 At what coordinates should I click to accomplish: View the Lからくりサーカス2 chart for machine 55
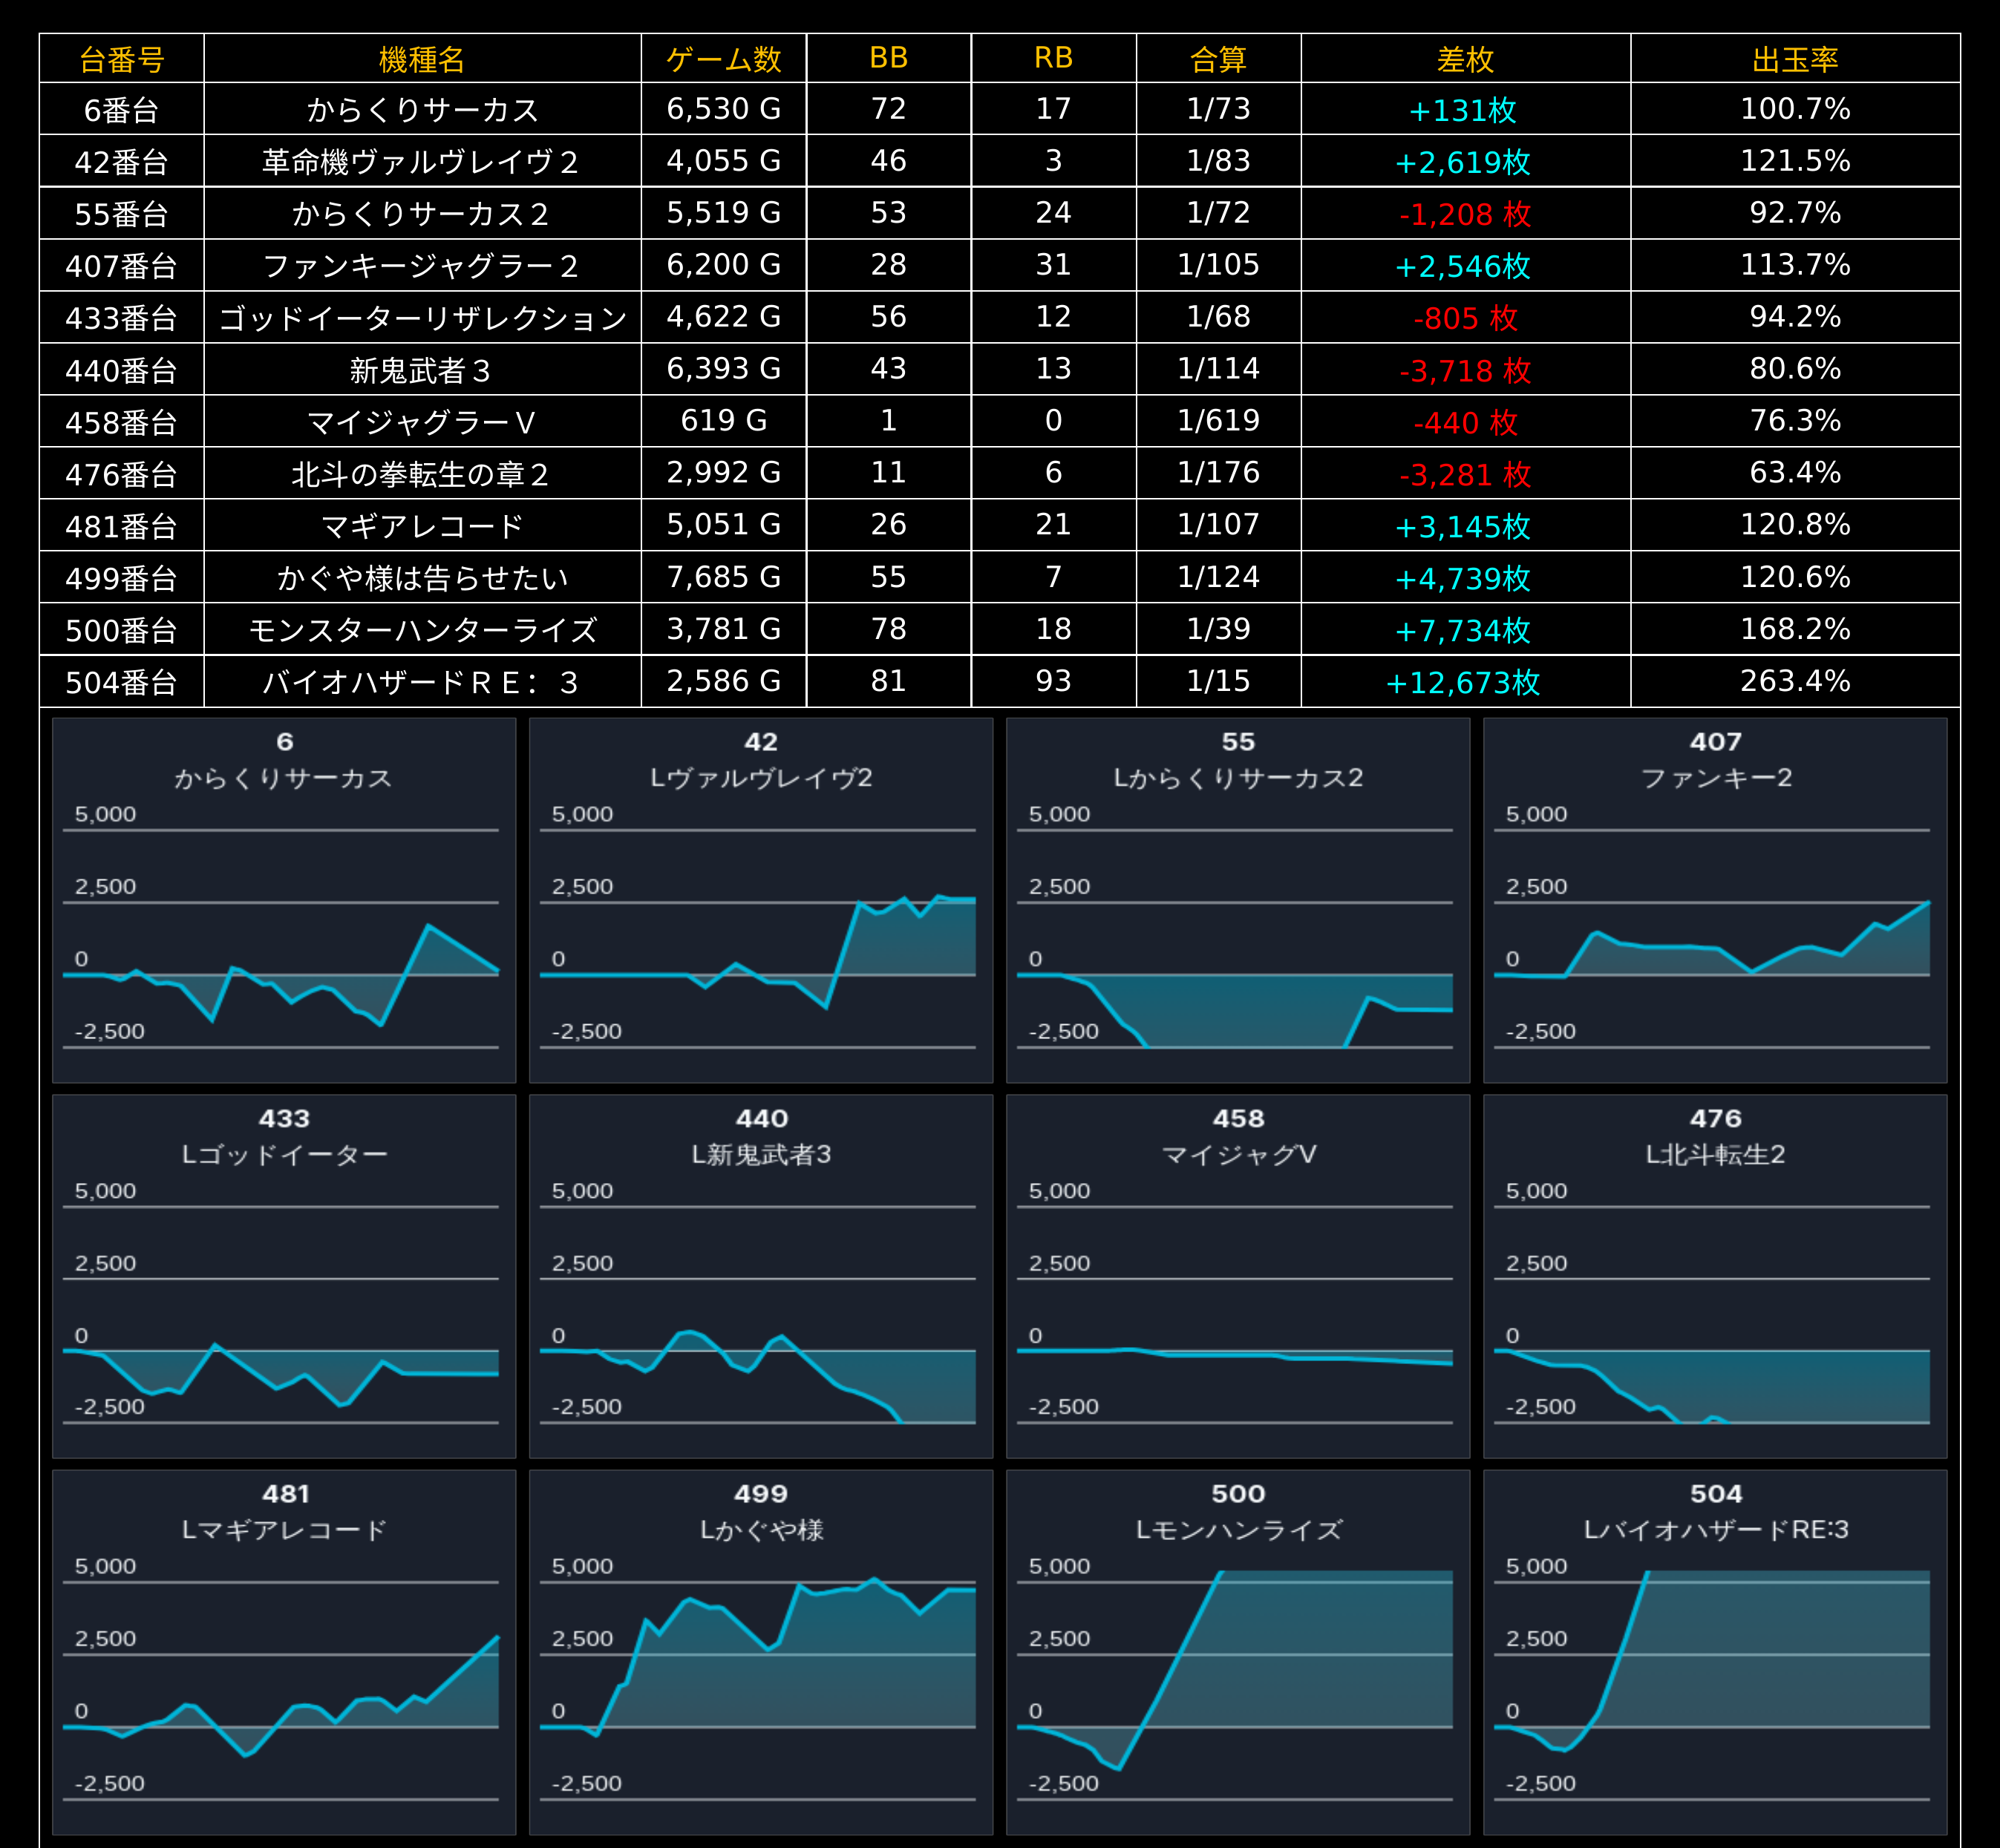point(1238,900)
